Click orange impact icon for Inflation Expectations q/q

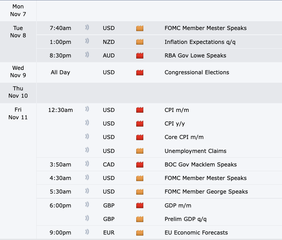coord(140,42)
